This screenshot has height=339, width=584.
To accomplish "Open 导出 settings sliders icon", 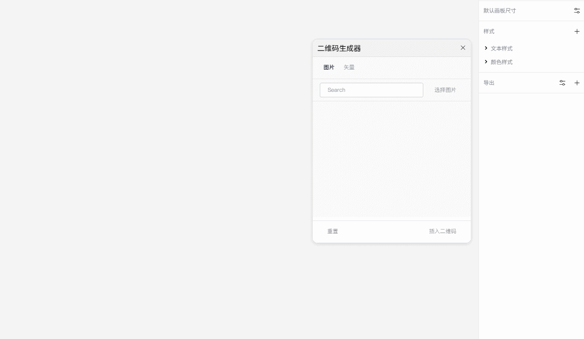I will tap(562, 83).
